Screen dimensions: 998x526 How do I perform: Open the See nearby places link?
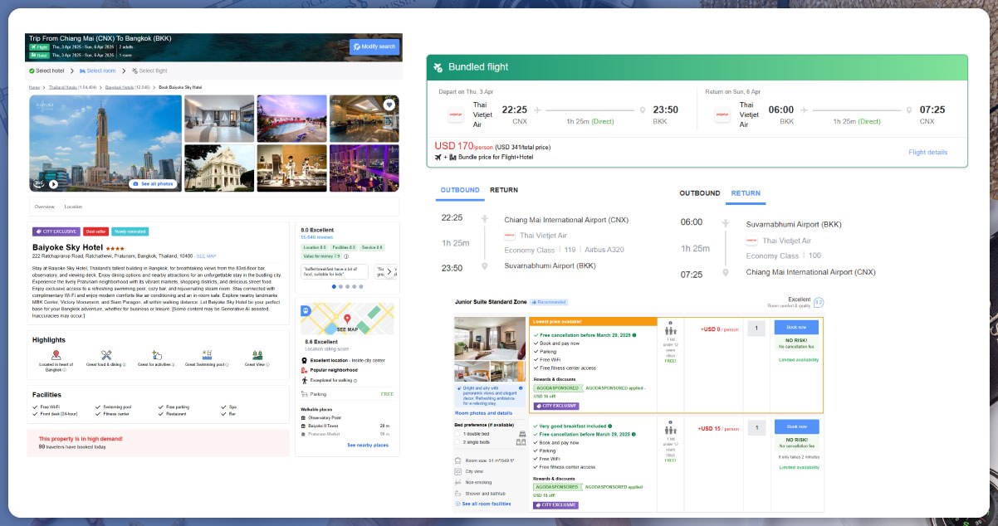(x=367, y=446)
